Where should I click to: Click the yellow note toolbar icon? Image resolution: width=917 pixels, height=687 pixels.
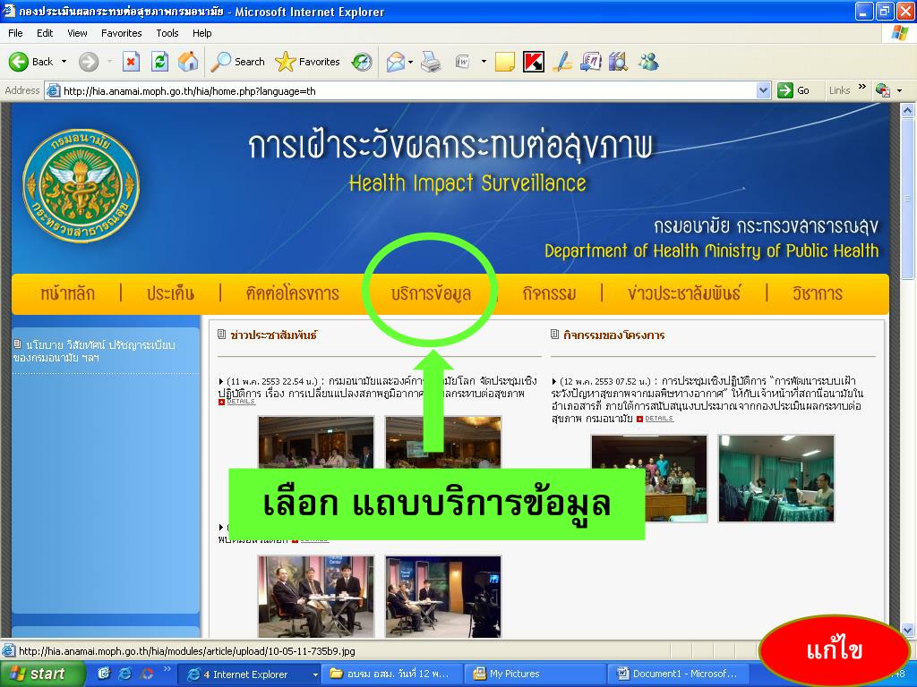click(x=505, y=62)
